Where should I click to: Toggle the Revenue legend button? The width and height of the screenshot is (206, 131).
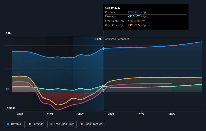pos(14,124)
